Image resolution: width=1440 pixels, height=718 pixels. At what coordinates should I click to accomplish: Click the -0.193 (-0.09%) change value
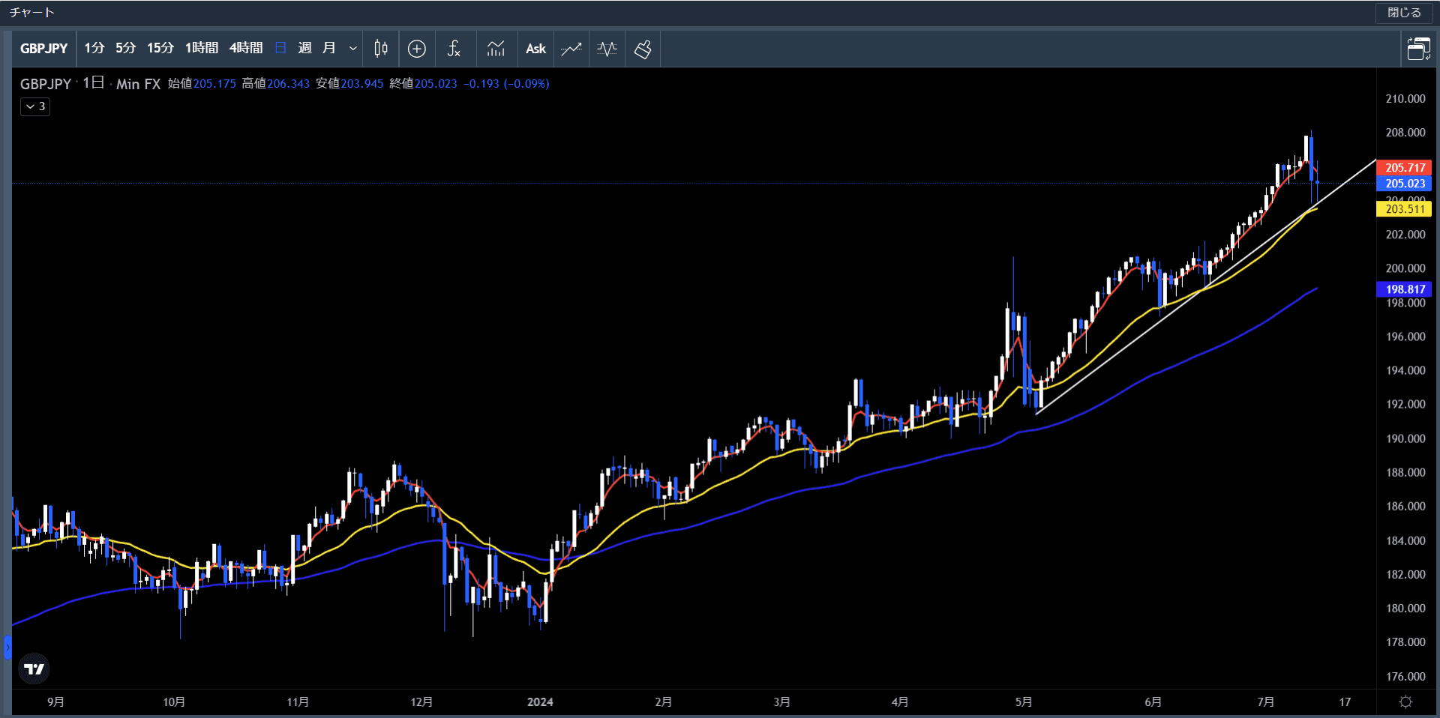tap(506, 84)
